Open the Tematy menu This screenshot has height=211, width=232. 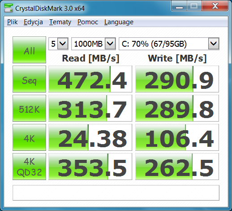point(60,22)
